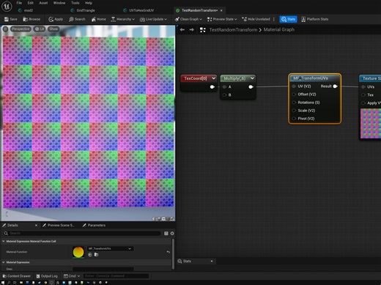Collapse the Material Expression section
This screenshot has width=381, height=285.
(4, 262)
